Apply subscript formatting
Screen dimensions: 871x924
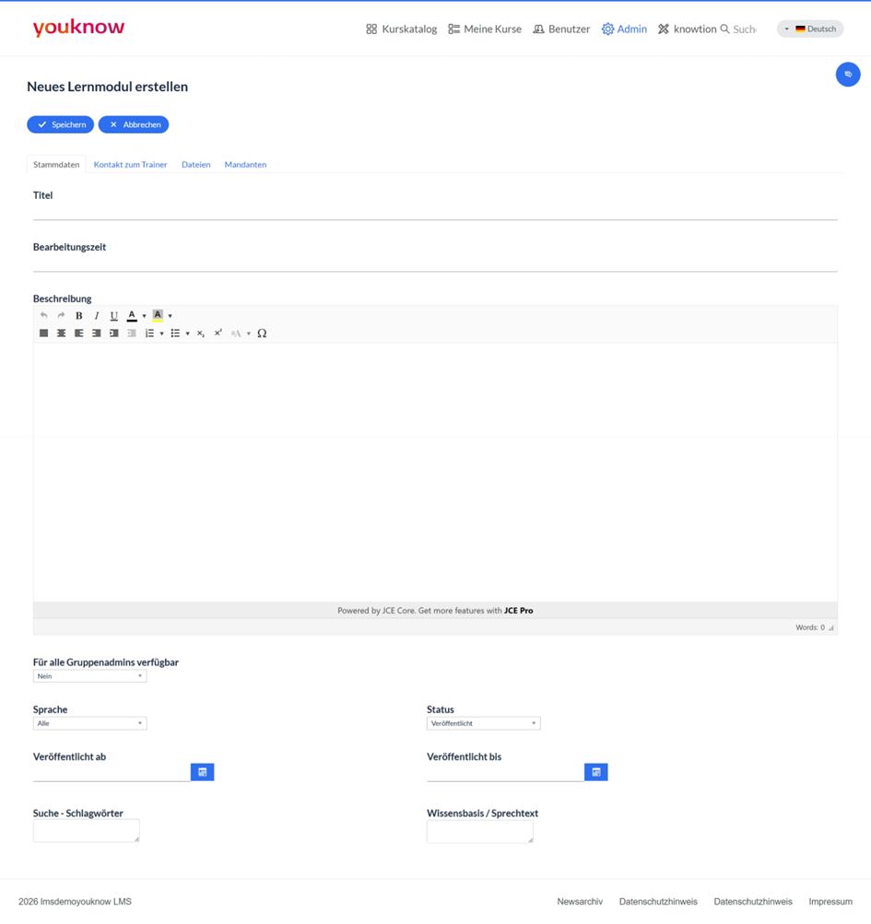[x=201, y=333]
